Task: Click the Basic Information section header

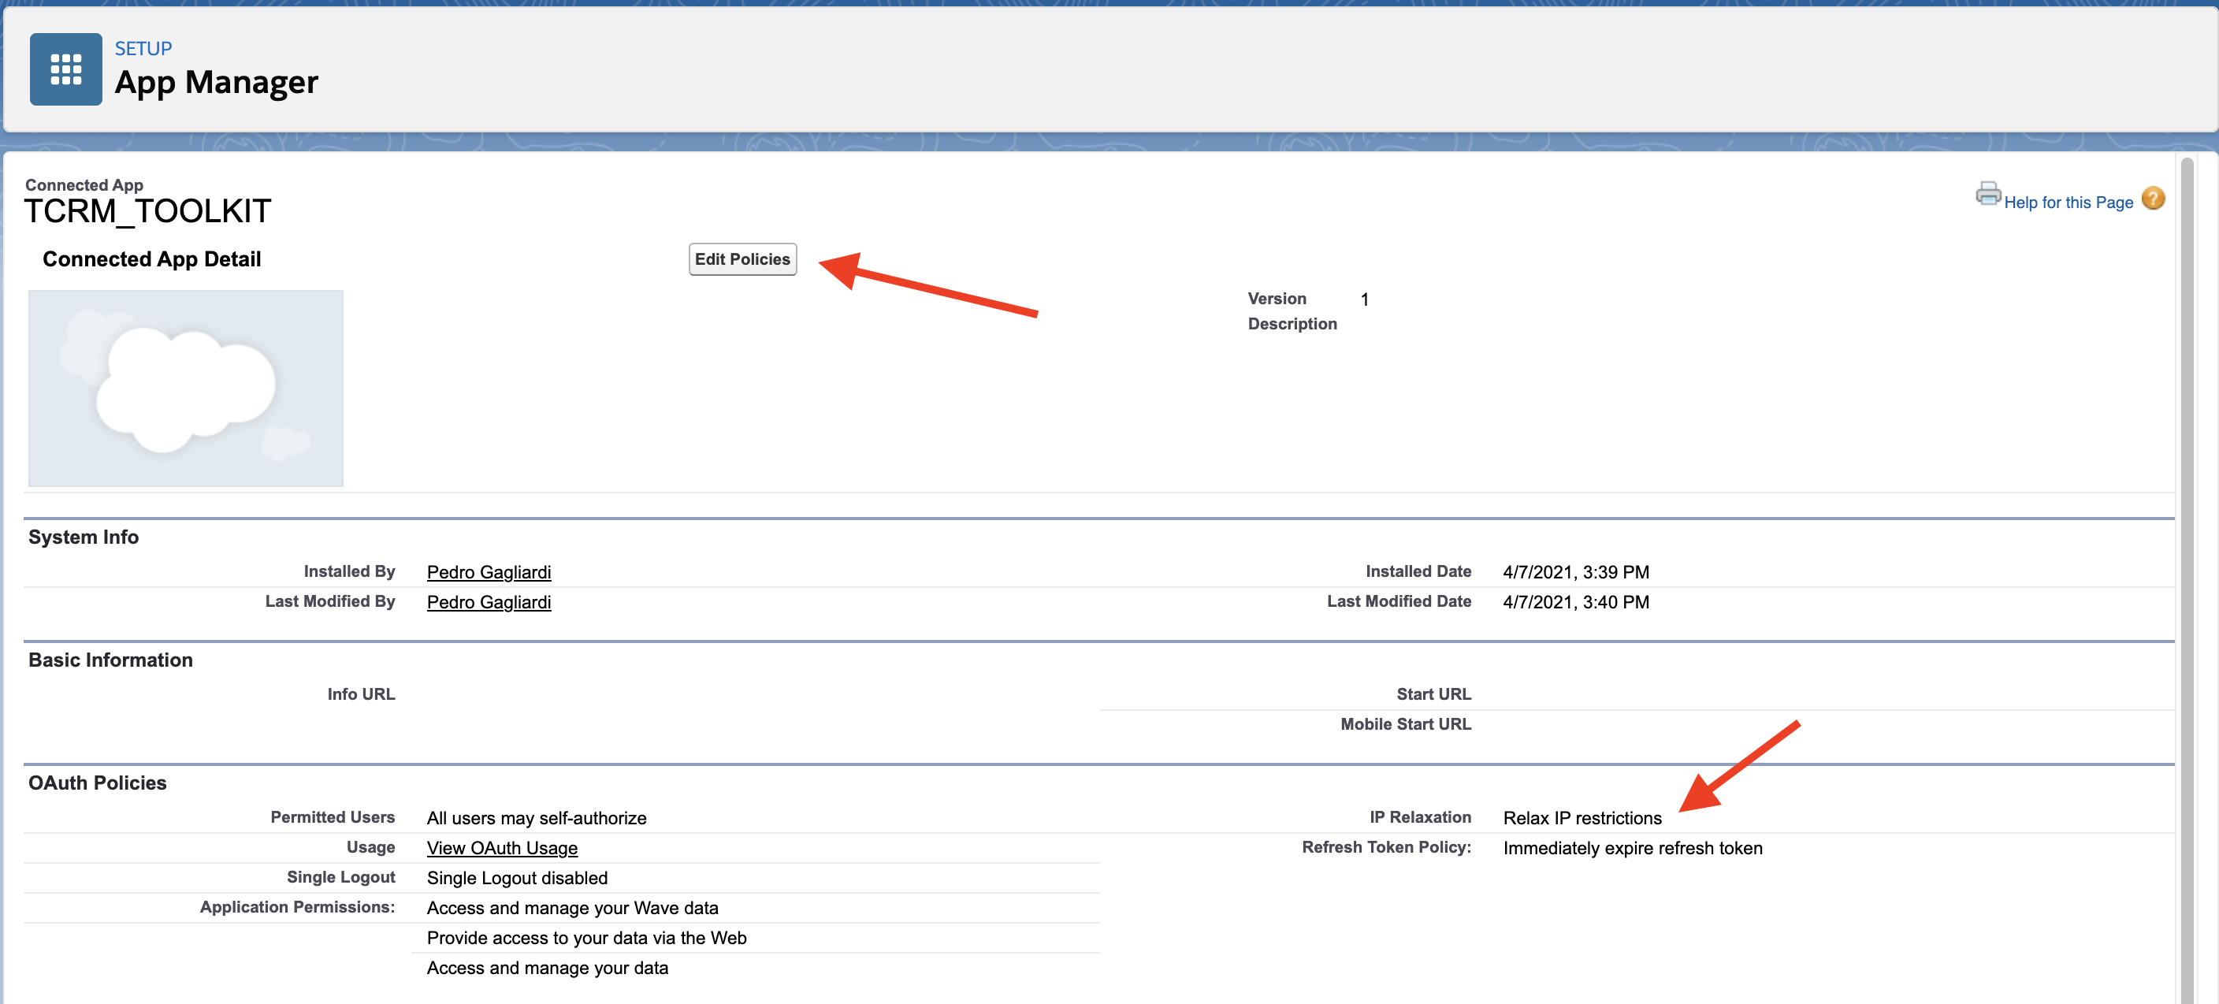Action: (x=110, y=660)
